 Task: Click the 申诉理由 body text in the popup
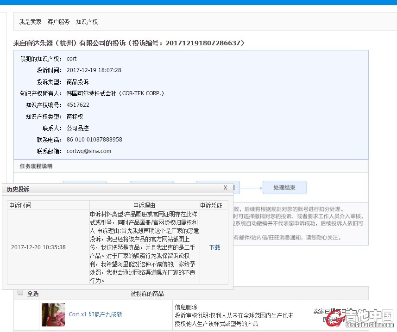(x=145, y=247)
